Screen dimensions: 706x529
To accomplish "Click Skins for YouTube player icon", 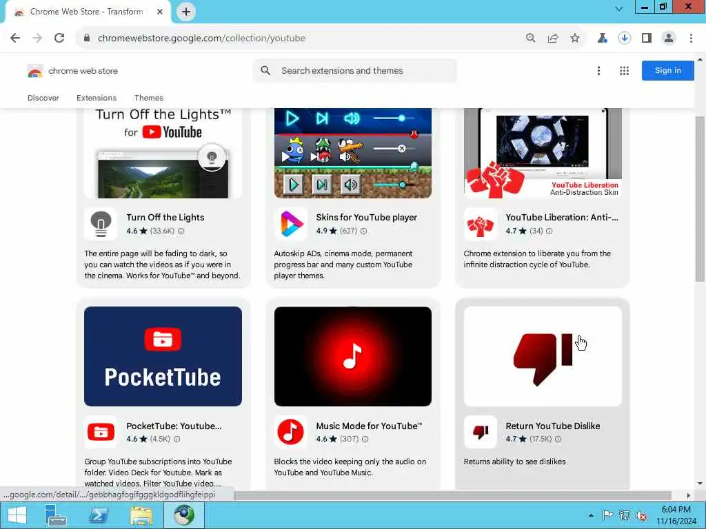I will point(291,224).
